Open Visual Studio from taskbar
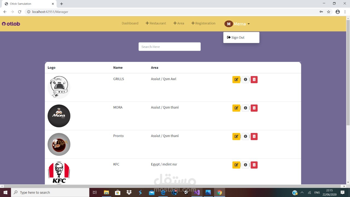Image resolution: width=350 pixels, height=197 pixels. coord(197,192)
